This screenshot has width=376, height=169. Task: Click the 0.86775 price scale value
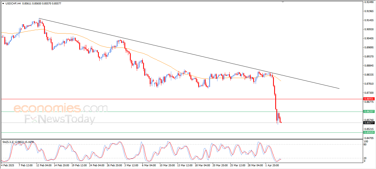[x=369, y=102]
